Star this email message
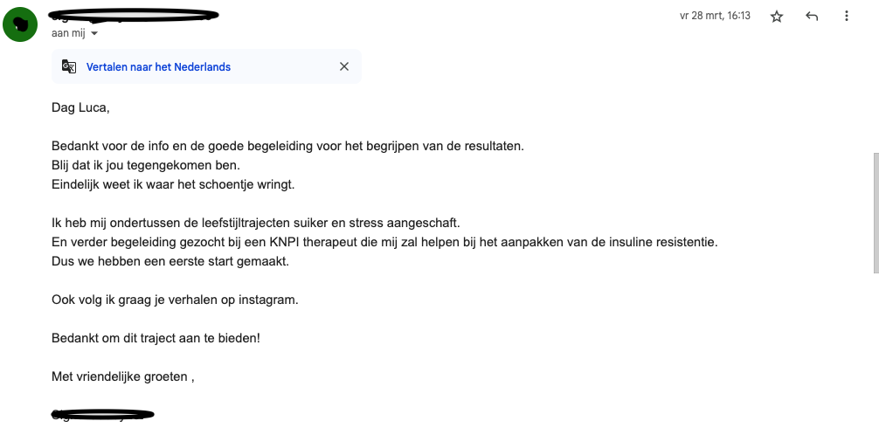This screenshot has height=428, width=879. point(777,17)
